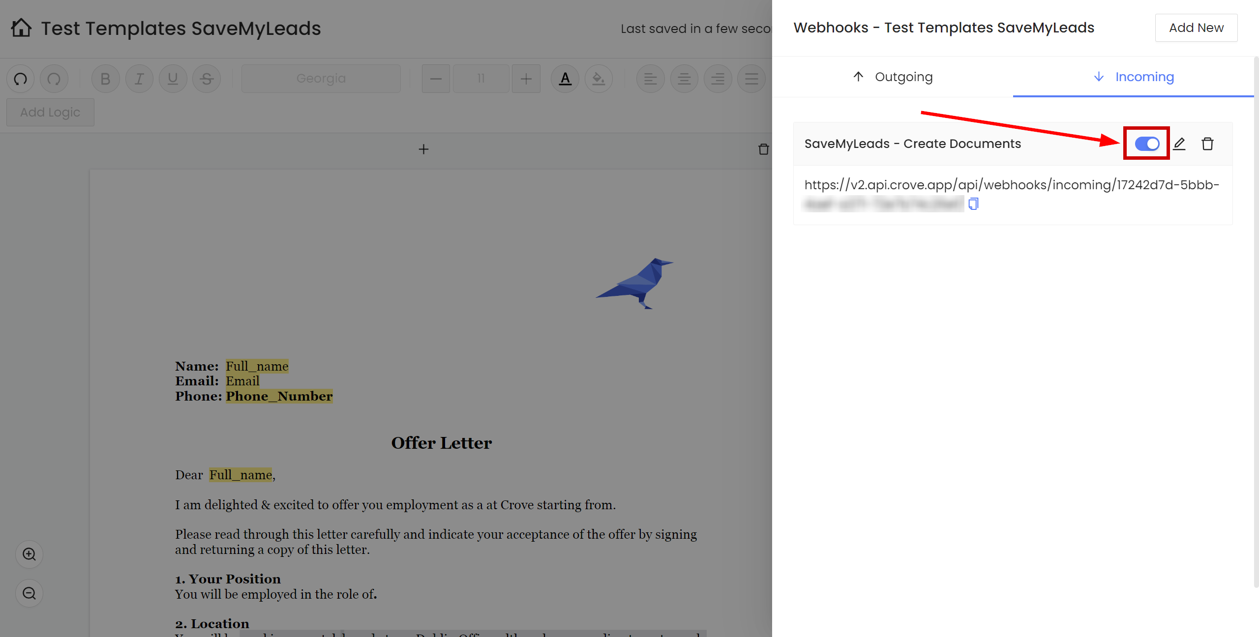The width and height of the screenshot is (1259, 637).
Task: Click the crow logo image
Action: click(634, 284)
